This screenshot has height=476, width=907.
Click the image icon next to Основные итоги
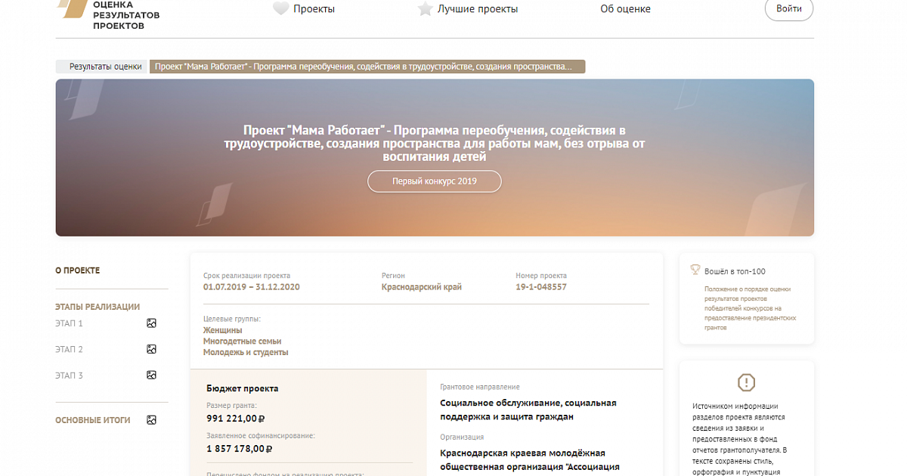[151, 420]
